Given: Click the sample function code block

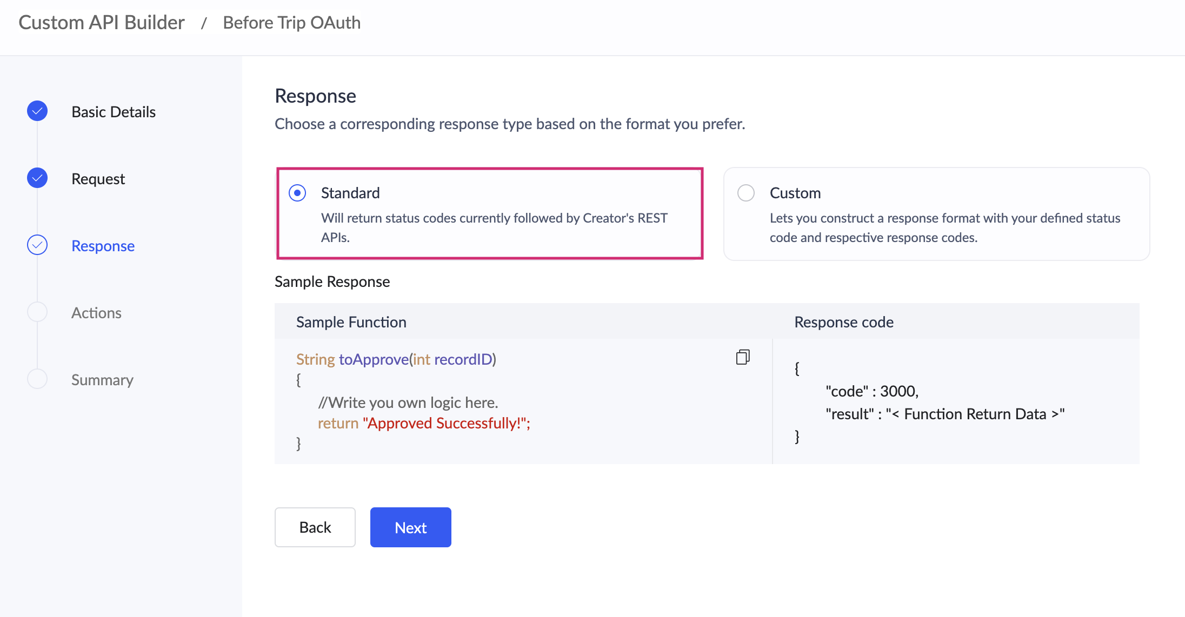Looking at the screenshot, I should point(487,401).
